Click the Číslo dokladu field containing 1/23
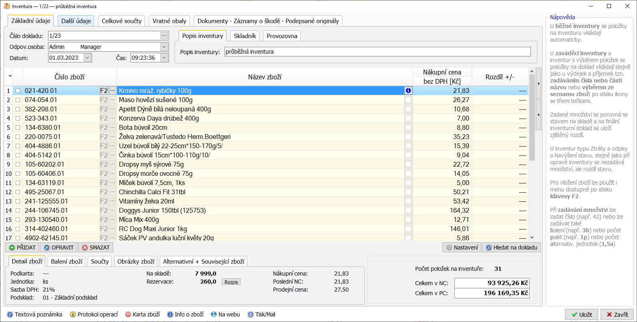The image size is (637, 322). pos(104,36)
